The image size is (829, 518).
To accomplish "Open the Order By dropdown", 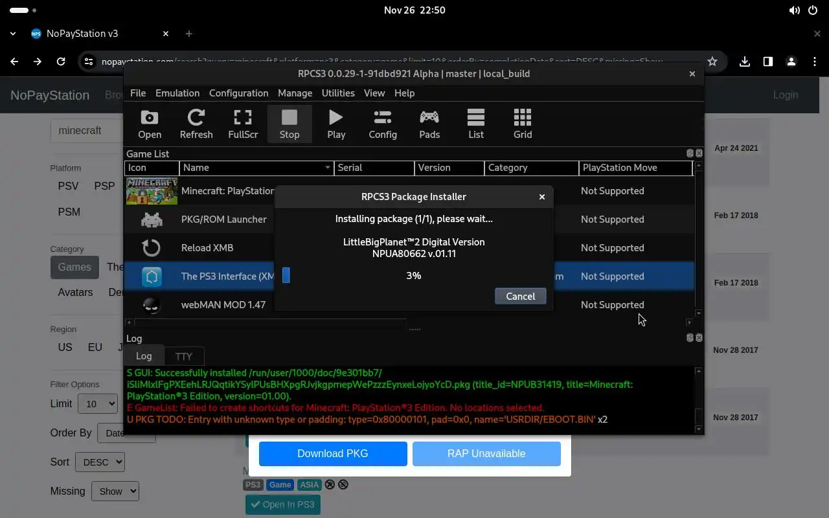I will 126,433.
